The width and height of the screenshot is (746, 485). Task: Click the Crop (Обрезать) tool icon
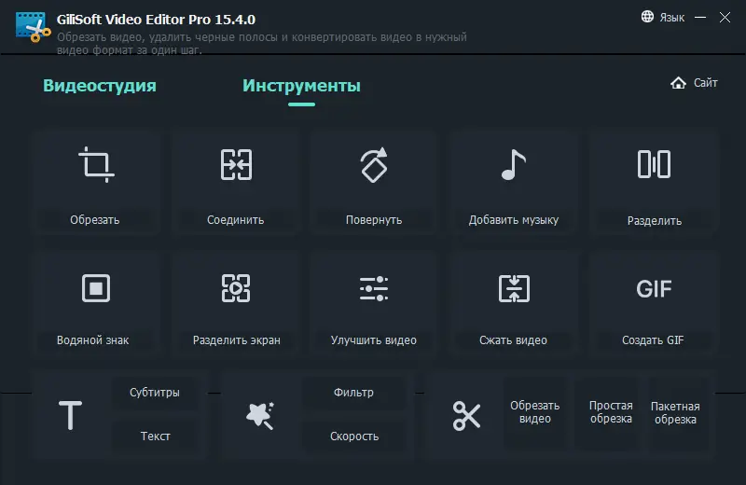[97, 164]
